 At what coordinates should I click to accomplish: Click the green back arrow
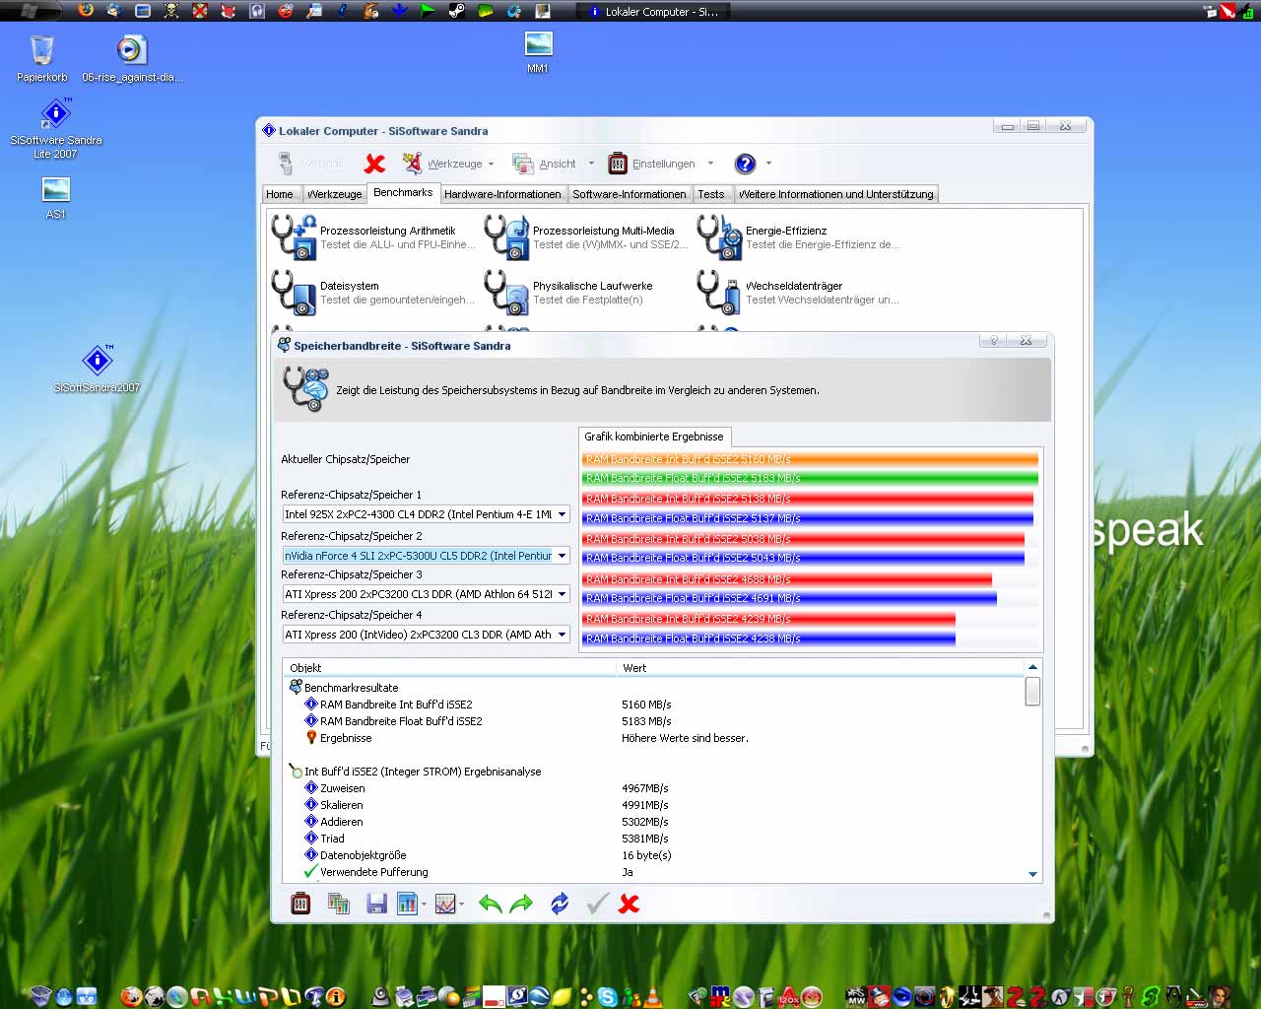490,903
